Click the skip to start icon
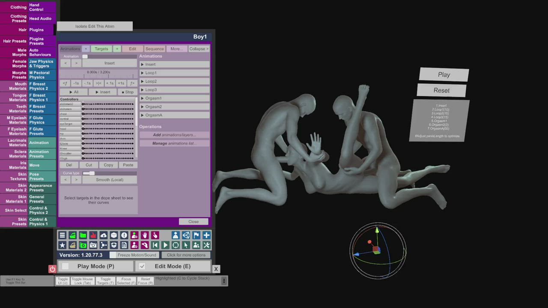This screenshot has height=308, width=548. pos(155,245)
